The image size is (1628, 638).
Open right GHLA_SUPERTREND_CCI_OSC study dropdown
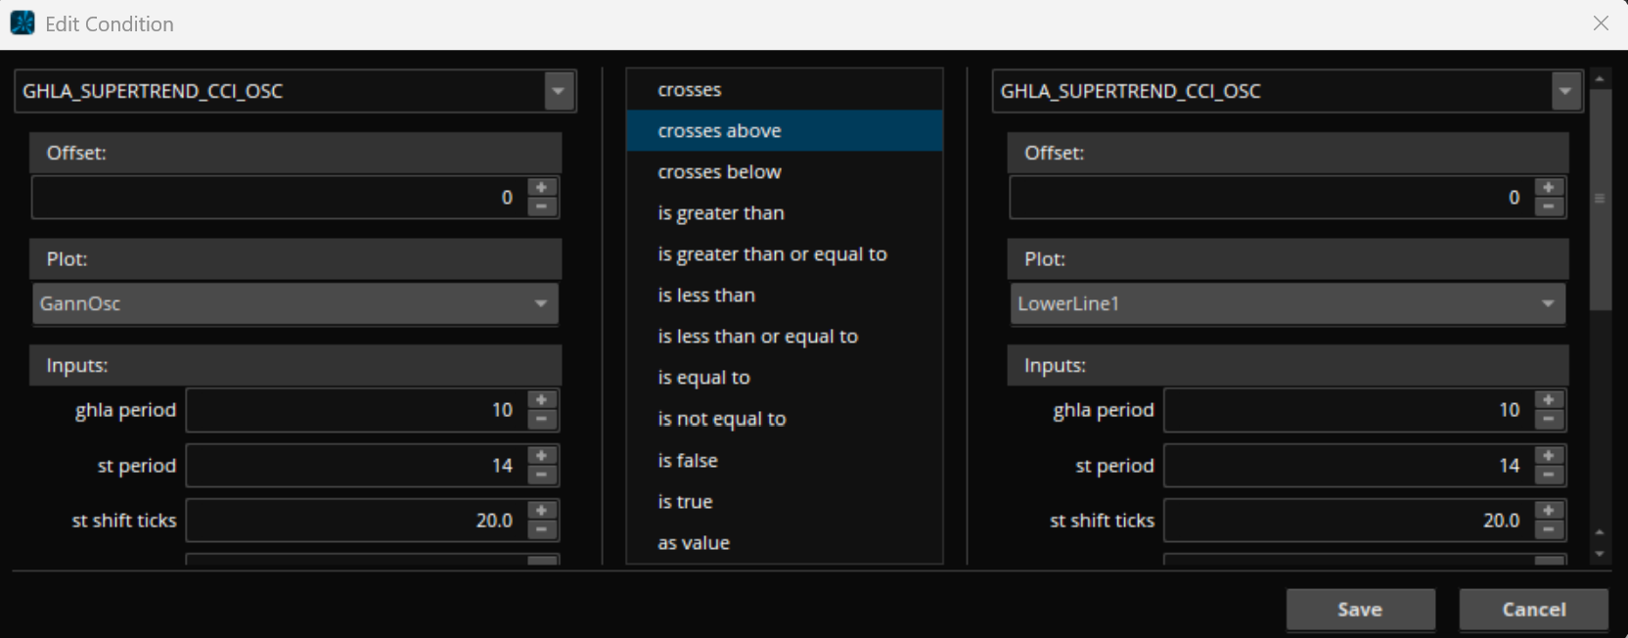pyautogui.click(x=1564, y=91)
